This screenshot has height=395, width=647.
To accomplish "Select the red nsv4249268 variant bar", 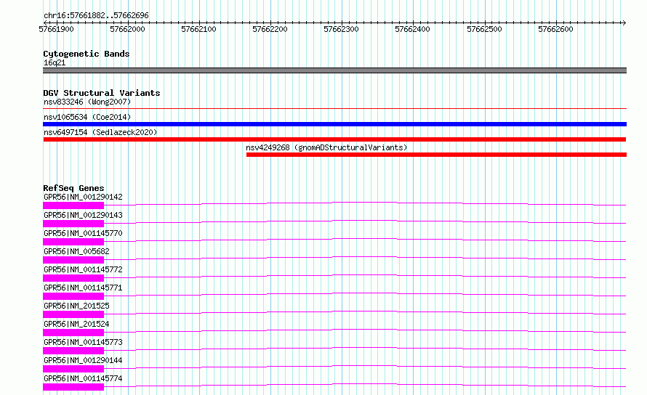I will 437,155.
